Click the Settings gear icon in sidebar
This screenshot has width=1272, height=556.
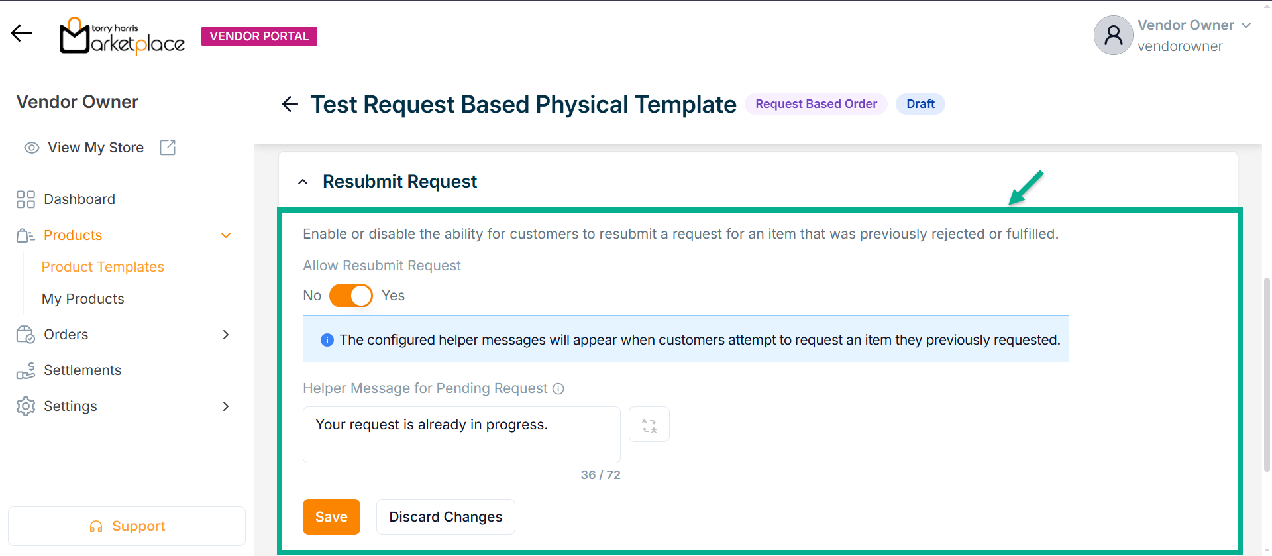click(26, 406)
